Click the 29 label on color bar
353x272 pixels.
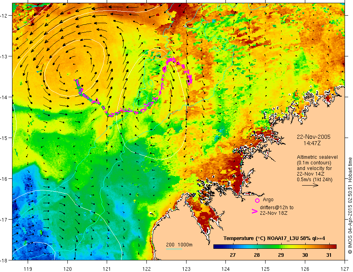click(281, 255)
